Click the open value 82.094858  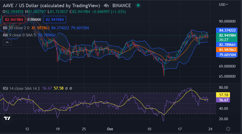point(14,12)
